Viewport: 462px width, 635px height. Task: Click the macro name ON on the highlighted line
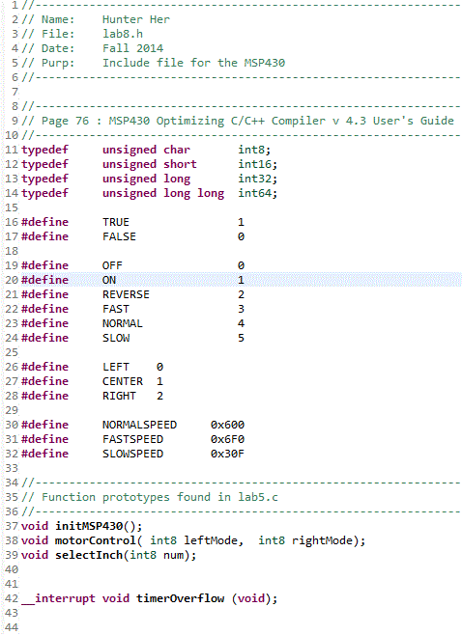click(109, 280)
